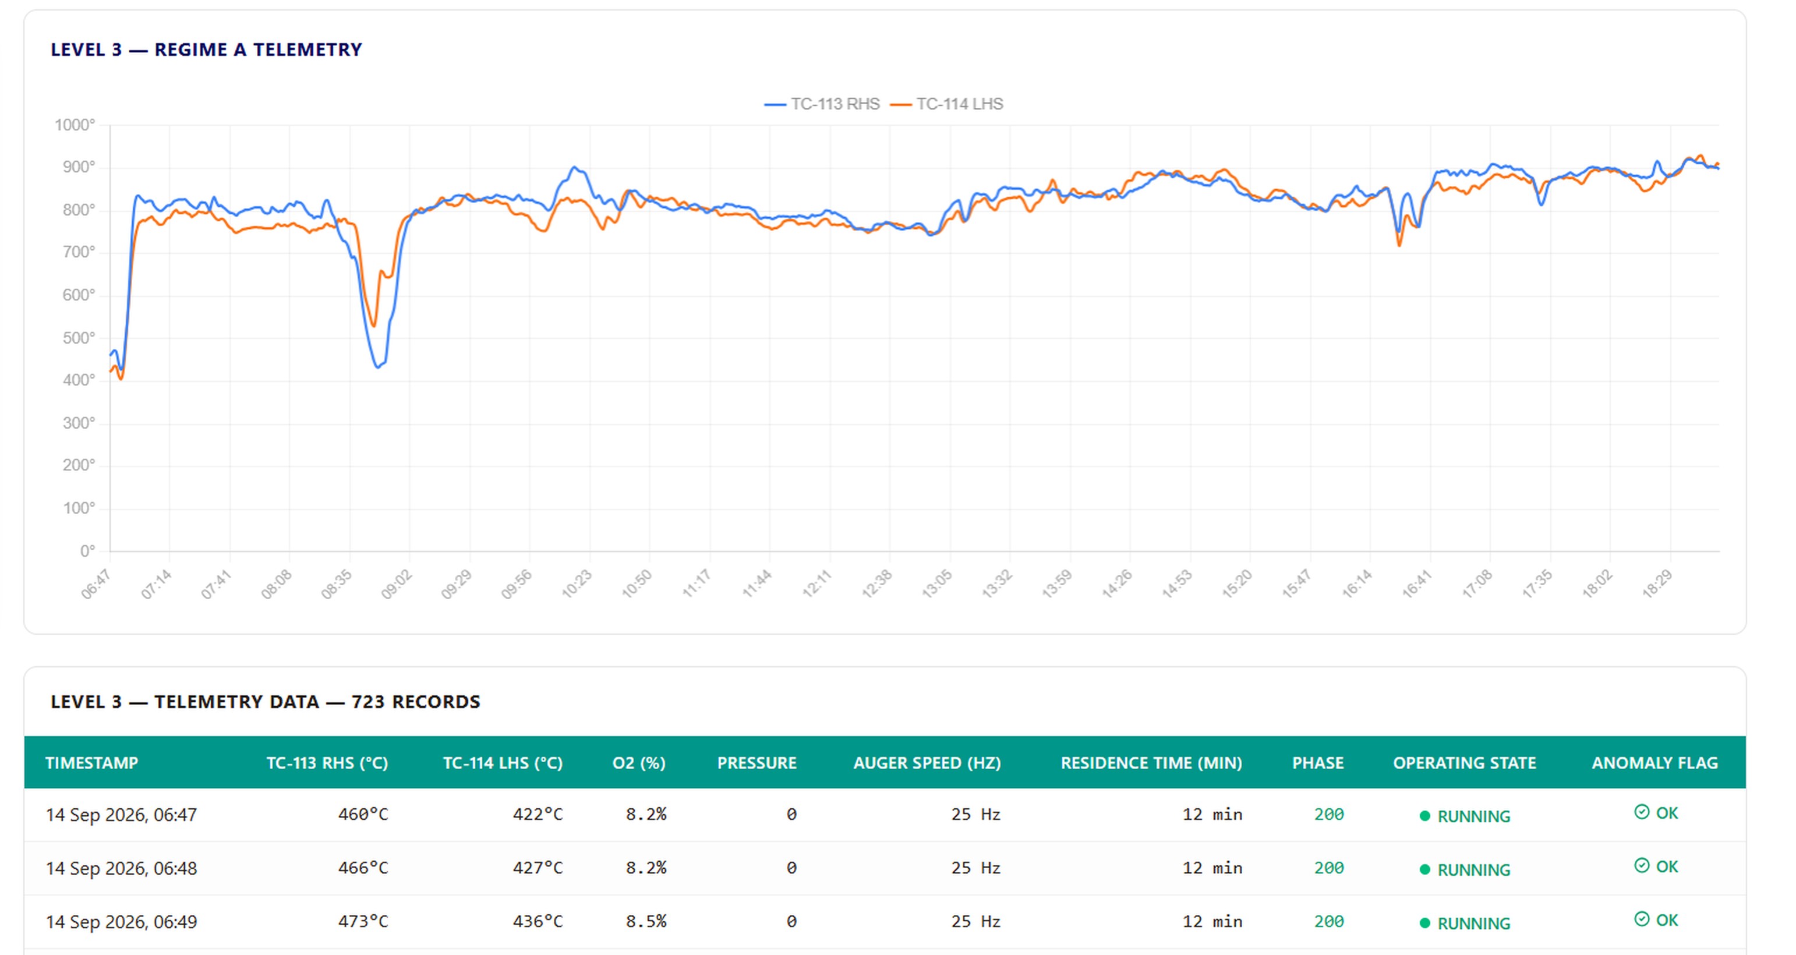Image resolution: width=1796 pixels, height=955 pixels.
Task: Click the 'Level 3 — Regime A Telemetry' heading
Action: coord(206,49)
